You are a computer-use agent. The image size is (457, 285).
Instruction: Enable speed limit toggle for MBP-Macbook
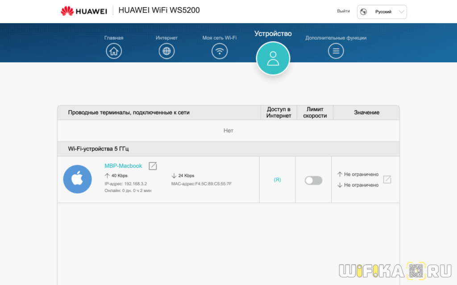pyautogui.click(x=313, y=180)
